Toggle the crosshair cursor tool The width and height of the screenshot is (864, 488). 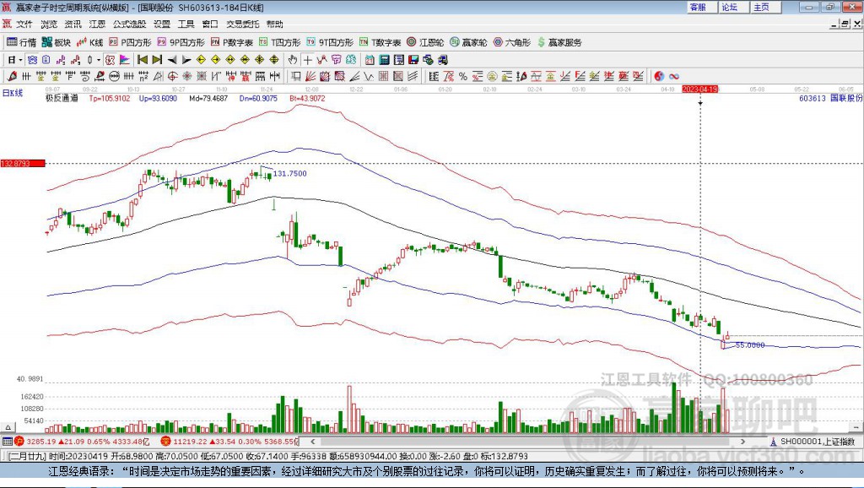[308, 60]
